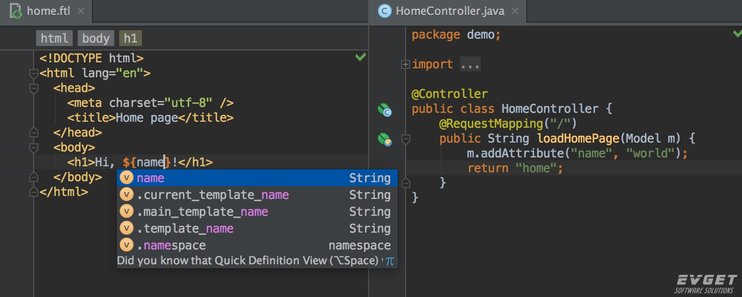The height and width of the screenshot is (297, 742).
Task: Select the body breadcrumb
Action: pos(96,39)
